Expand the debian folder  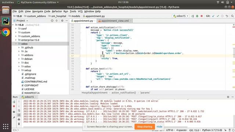[19, 59]
